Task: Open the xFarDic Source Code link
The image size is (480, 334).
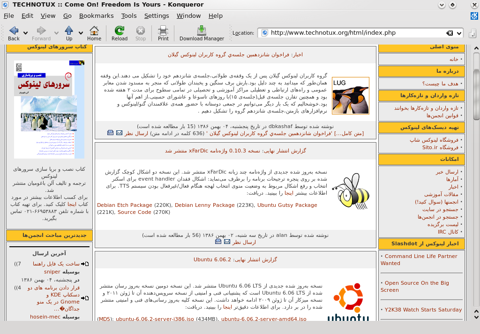Action: 135,212
